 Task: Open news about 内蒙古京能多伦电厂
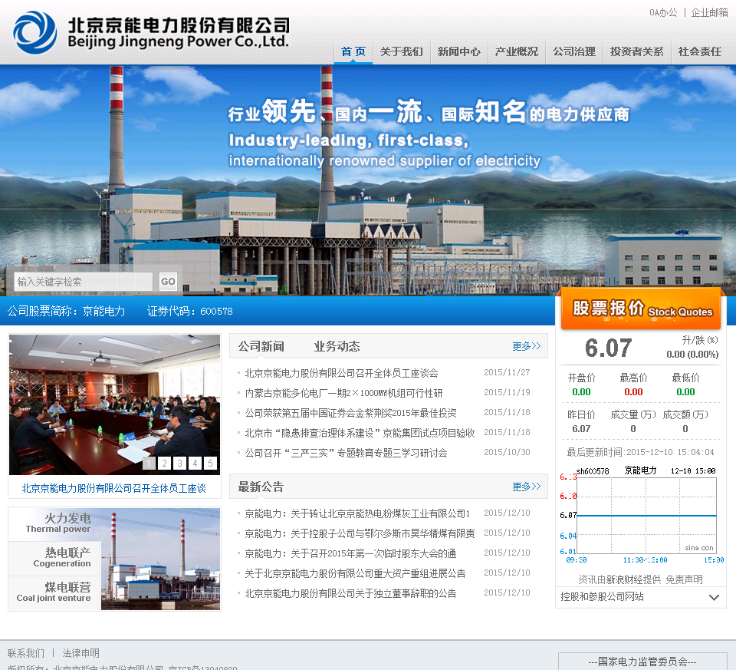click(343, 393)
